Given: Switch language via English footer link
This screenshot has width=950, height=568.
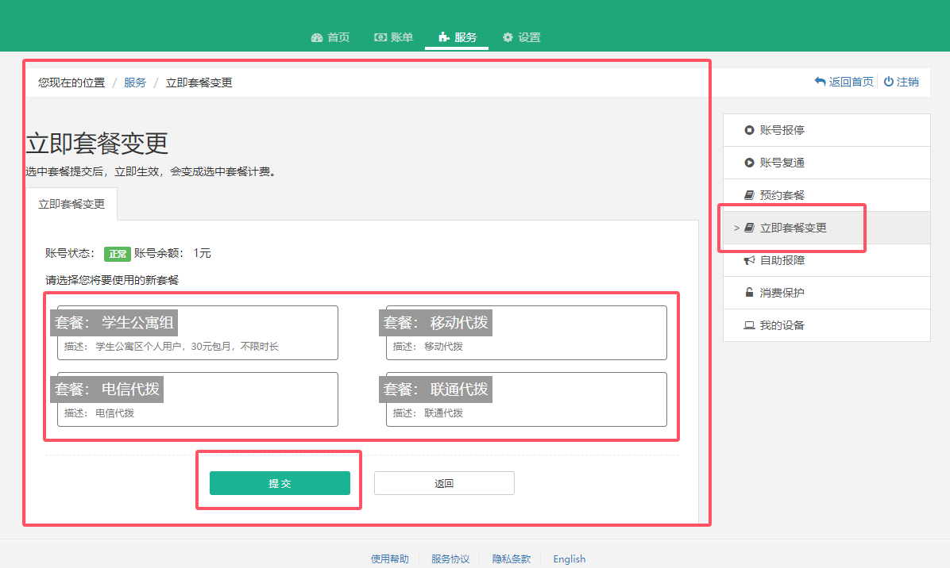Looking at the screenshot, I should [569, 558].
